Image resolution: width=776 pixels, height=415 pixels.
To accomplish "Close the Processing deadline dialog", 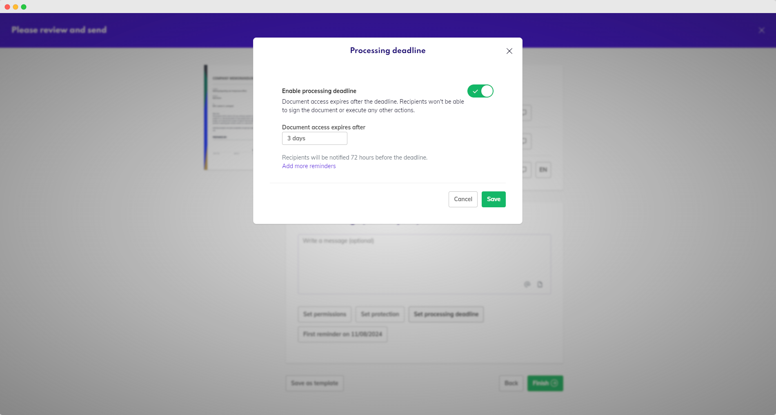I will coord(509,51).
